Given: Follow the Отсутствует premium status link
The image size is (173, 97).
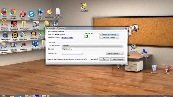Looking at the screenshot, I should [67, 38].
